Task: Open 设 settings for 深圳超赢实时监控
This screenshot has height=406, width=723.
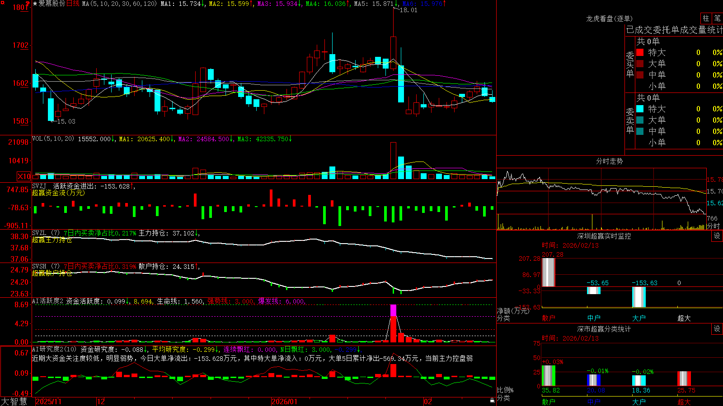Action: (717, 236)
